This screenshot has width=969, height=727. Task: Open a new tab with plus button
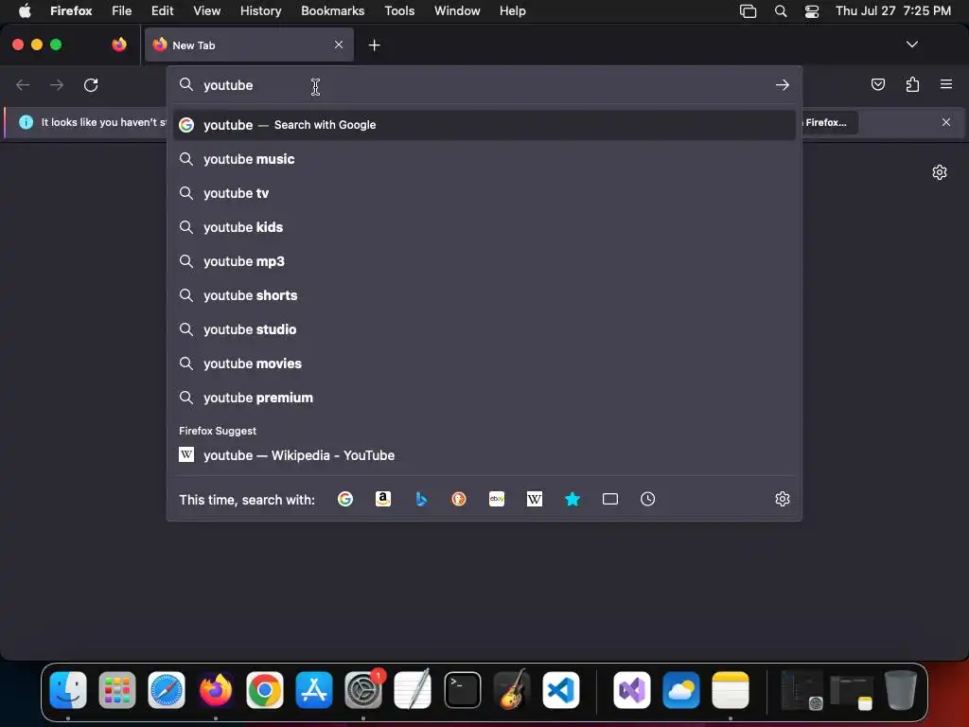click(374, 45)
